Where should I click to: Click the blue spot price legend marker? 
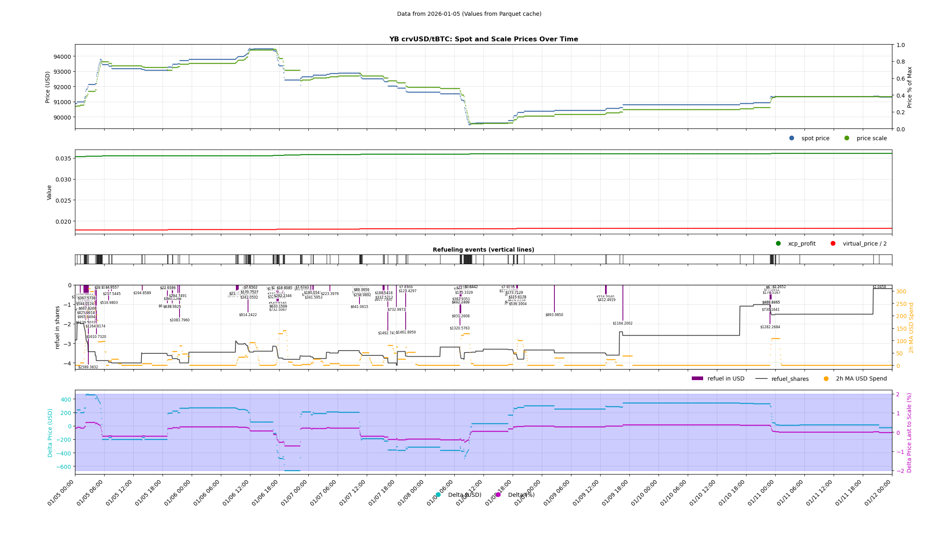(x=791, y=138)
